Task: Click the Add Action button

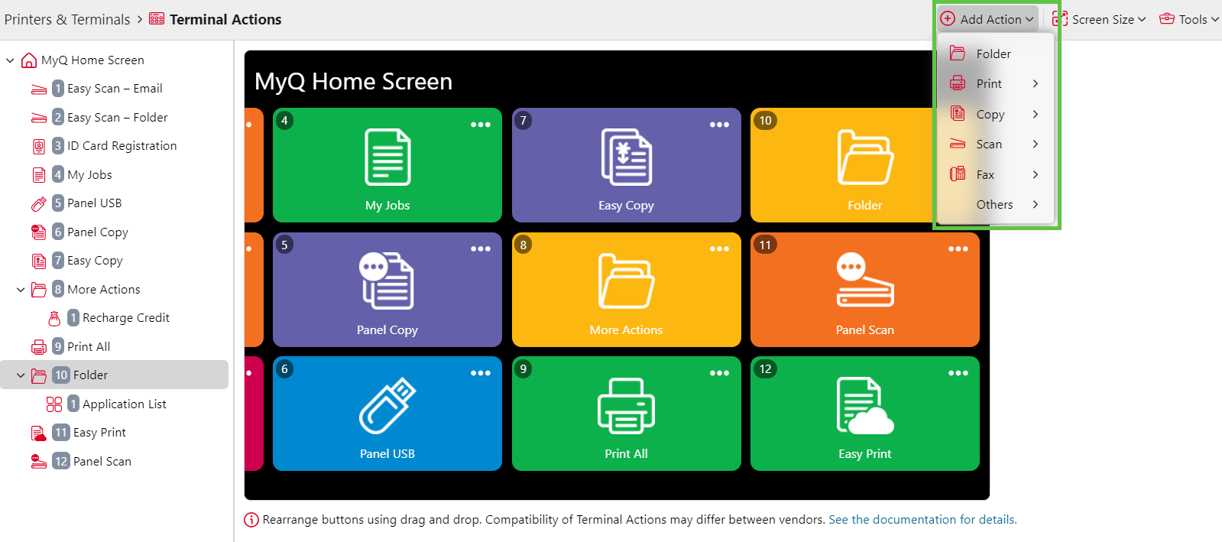Action: pyautogui.click(x=987, y=20)
